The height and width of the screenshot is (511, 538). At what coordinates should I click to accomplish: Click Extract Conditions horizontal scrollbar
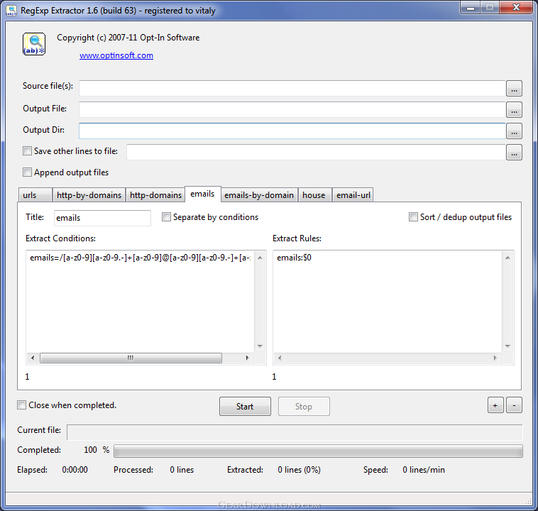pos(130,358)
